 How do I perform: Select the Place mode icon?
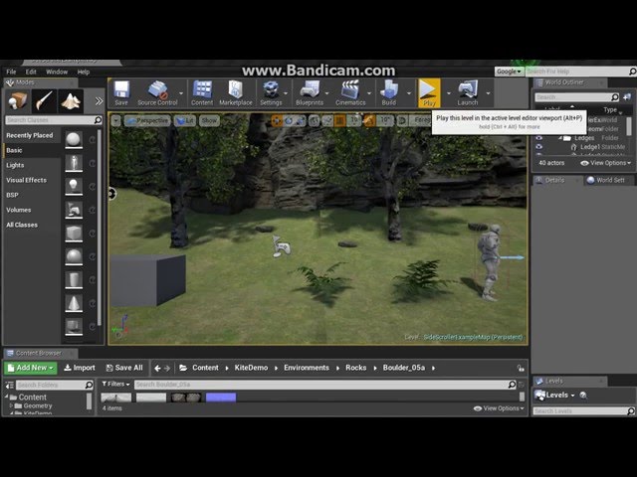(18, 101)
